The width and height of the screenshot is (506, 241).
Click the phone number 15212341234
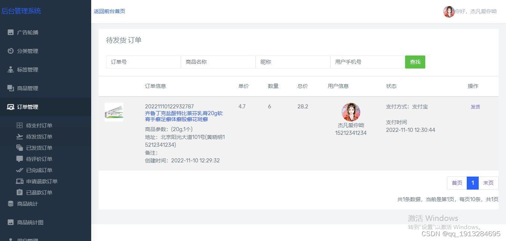(x=351, y=133)
